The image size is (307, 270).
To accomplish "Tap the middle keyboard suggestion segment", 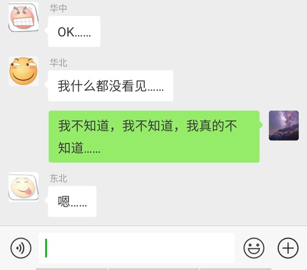I will (x=153, y=269).
